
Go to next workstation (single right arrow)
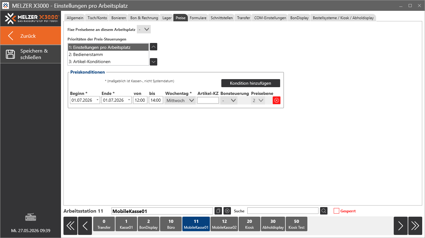tap(401, 226)
